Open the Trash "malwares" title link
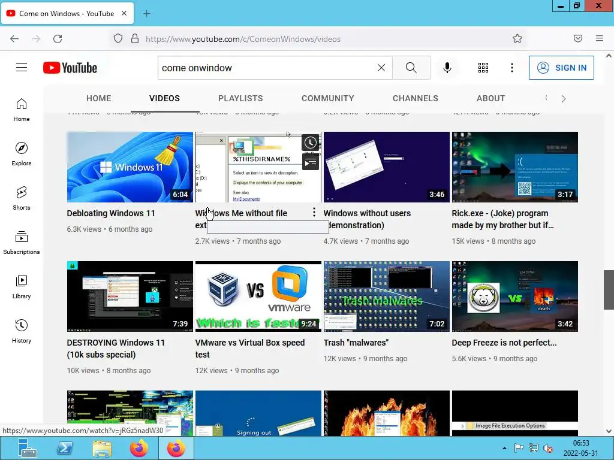 pyautogui.click(x=356, y=343)
